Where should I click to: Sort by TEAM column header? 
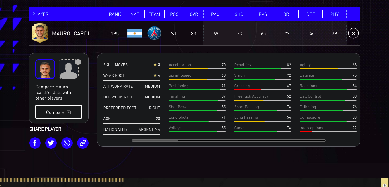pos(154,14)
